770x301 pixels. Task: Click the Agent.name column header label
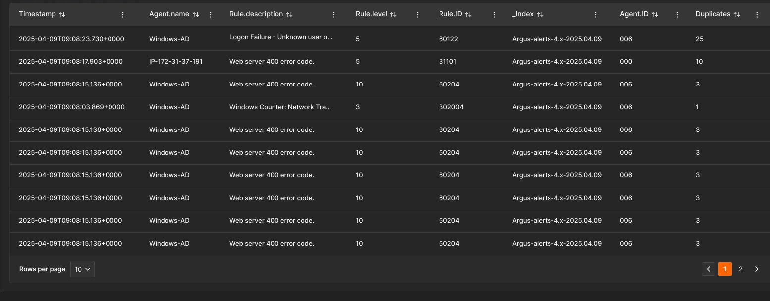pyautogui.click(x=169, y=14)
